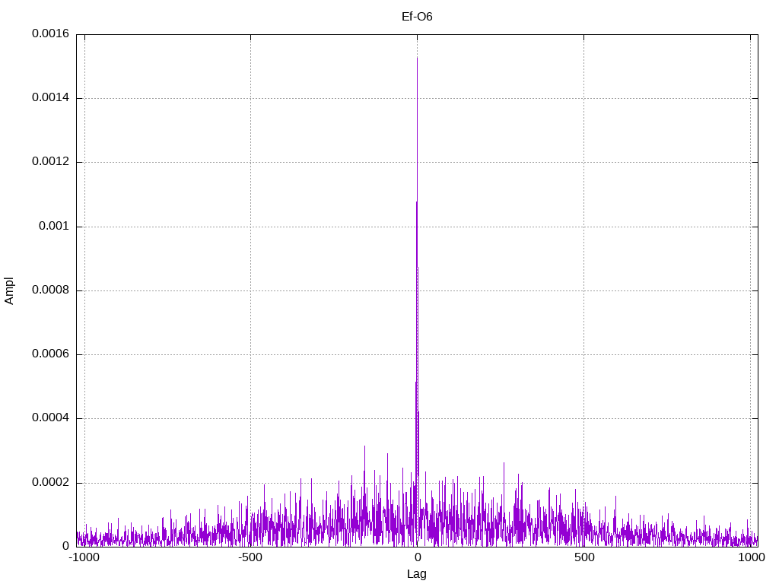The height and width of the screenshot is (584, 779).
Task: Click gridline intersection at lag -500, amplitude 0.0012
Action: click(x=250, y=162)
